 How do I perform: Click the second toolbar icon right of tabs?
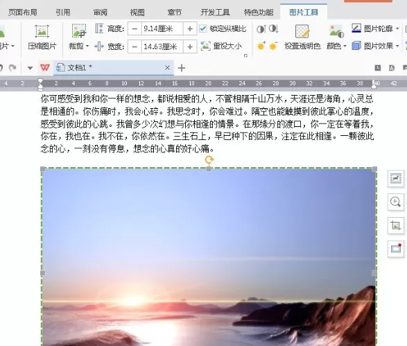coord(392,68)
